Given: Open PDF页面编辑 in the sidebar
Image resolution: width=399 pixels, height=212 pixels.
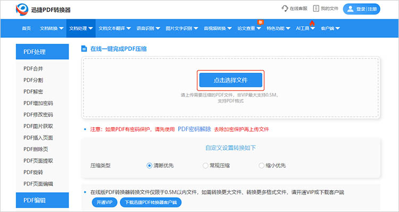Looking at the screenshot, I should click(x=38, y=184).
